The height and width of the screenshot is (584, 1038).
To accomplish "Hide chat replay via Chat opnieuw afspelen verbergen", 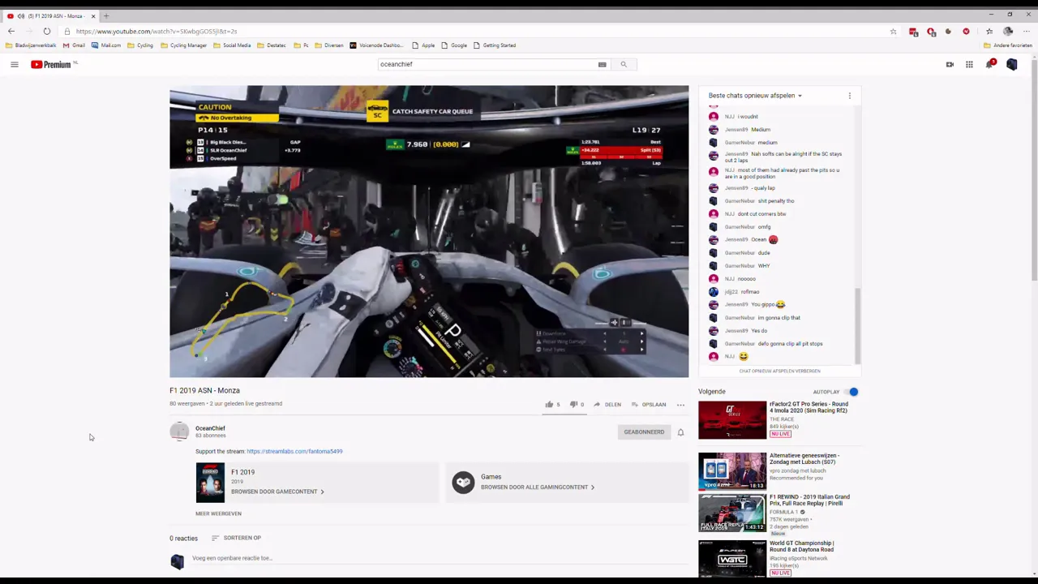I will 779,371.
